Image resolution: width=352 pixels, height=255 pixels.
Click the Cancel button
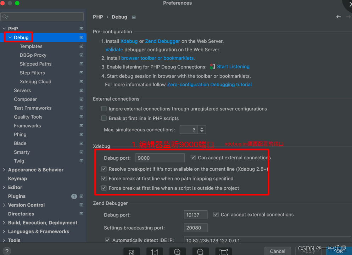(x=278, y=251)
